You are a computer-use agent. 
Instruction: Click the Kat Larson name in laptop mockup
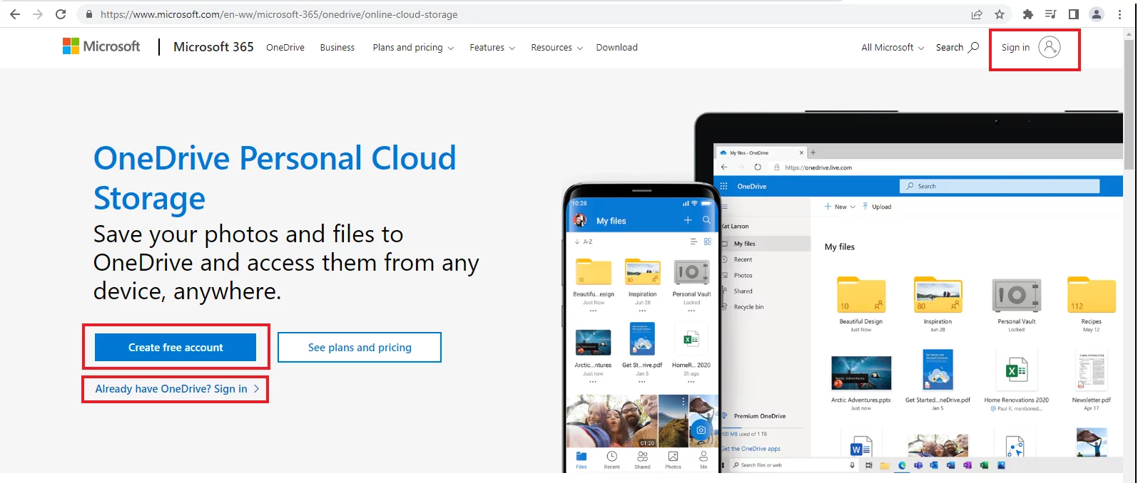pyautogui.click(x=735, y=226)
